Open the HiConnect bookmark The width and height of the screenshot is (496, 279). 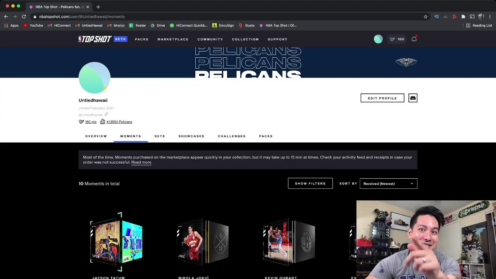59,26
